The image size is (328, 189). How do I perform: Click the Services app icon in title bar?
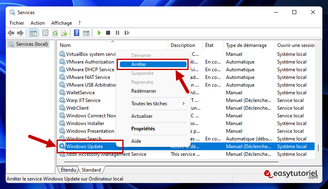[x=12, y=12]
